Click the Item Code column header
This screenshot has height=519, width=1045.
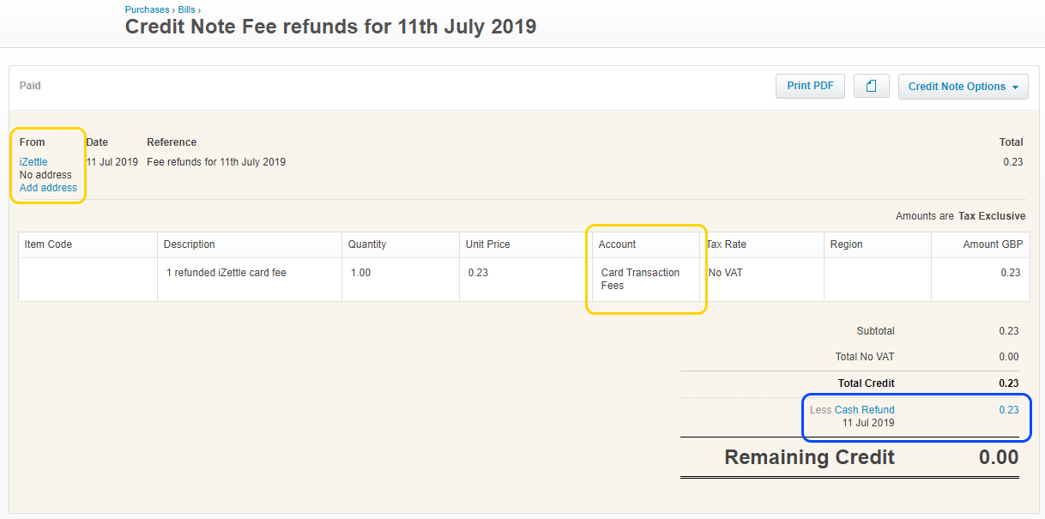click(48, 244)
